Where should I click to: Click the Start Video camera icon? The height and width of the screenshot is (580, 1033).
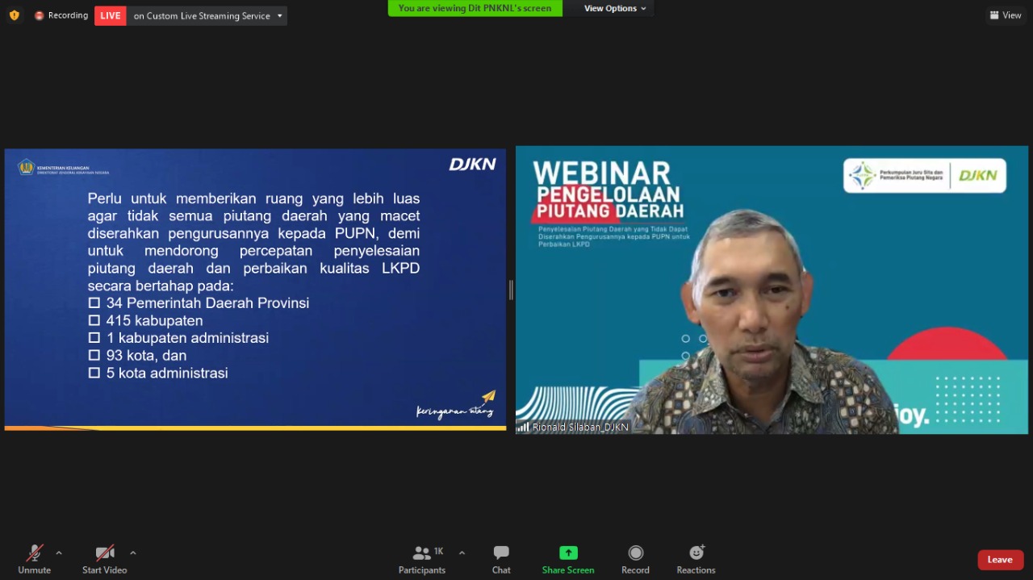pos(104,553)
